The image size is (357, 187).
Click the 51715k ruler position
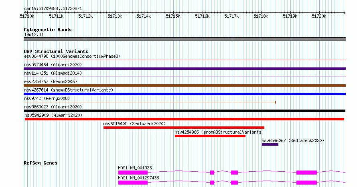tap(173, 16)
